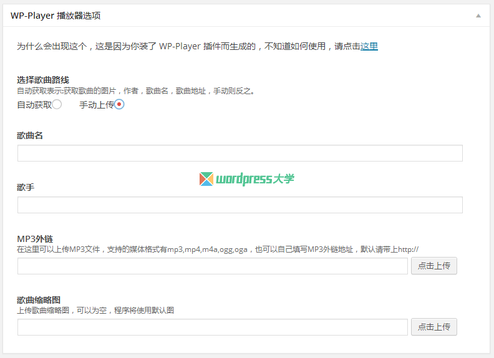494x358 pixels.
Task: Focus the MP3外链 URL input field
Action: pos(213,266)
